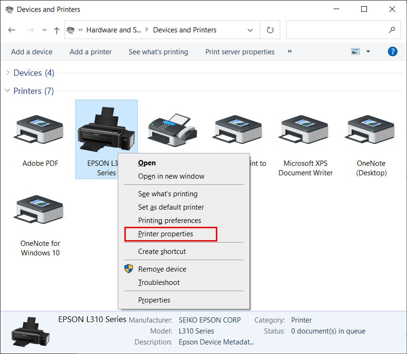Click the shield icon beside Remove device

pos(129,269)
